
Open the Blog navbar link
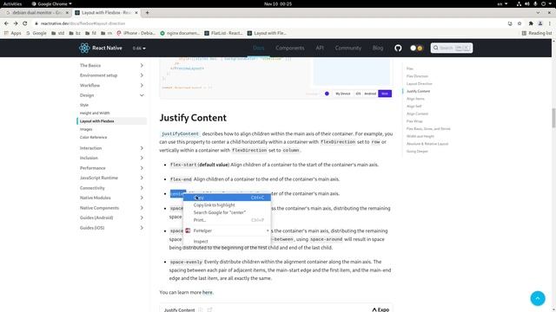click(378, 48)
